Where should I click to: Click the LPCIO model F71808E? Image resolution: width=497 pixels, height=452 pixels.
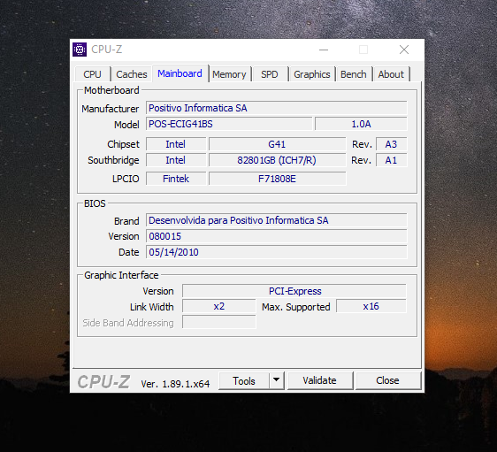(x=277, y=179)
